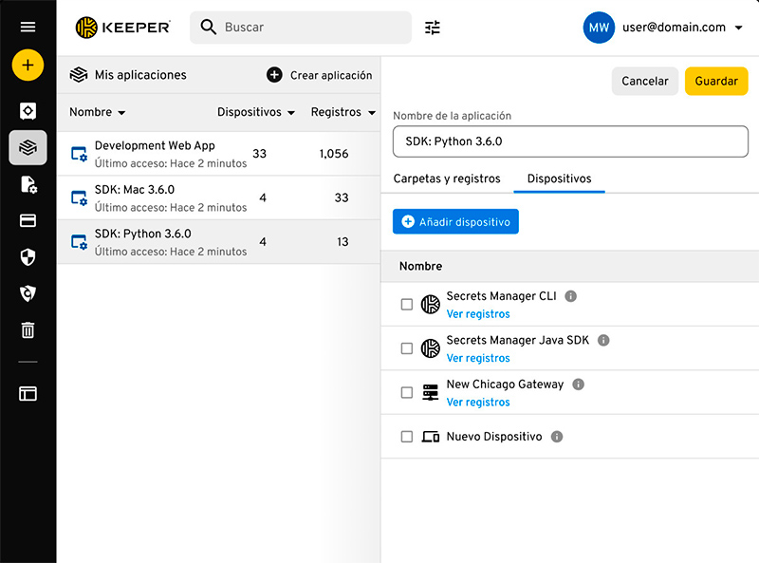Open the shield security icon in the sidebar
Viewport: 759px width, 563px height.
28,257
